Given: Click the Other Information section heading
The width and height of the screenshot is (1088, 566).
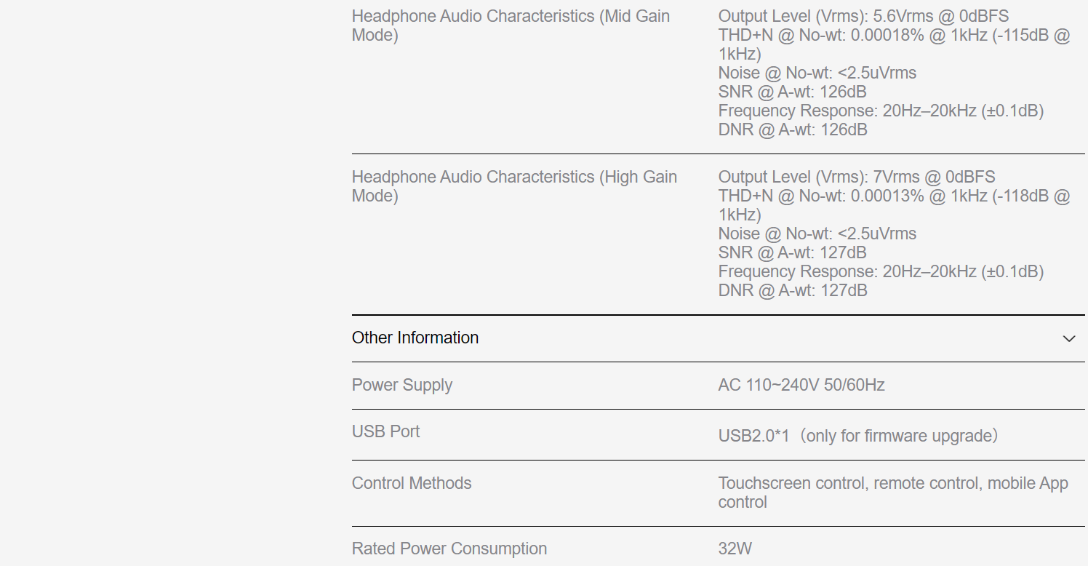Looking at the screenshot, I should pyautogui.click(x=415, y=338).
